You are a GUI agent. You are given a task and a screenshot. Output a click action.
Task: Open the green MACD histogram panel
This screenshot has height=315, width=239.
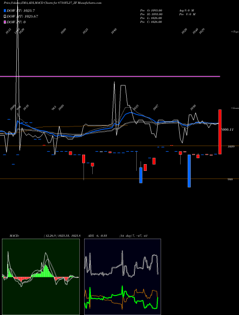pyautogui.click(x=41, y=277)
